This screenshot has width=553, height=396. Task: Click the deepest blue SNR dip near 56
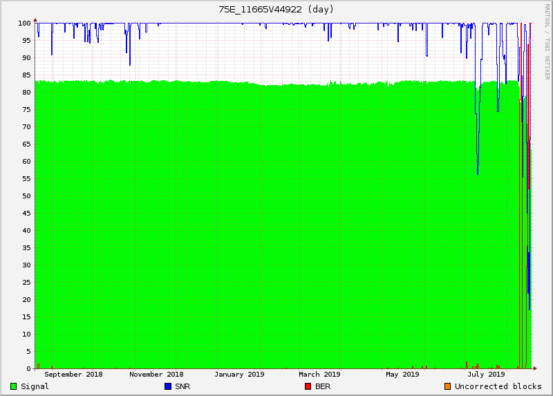coord(478,169)
